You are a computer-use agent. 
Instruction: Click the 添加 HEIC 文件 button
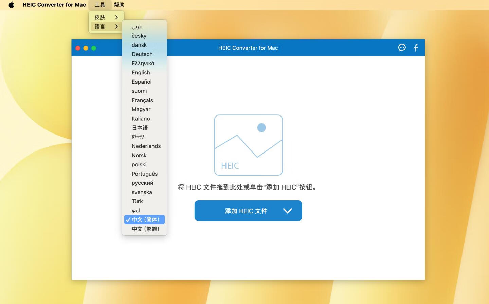248,211
